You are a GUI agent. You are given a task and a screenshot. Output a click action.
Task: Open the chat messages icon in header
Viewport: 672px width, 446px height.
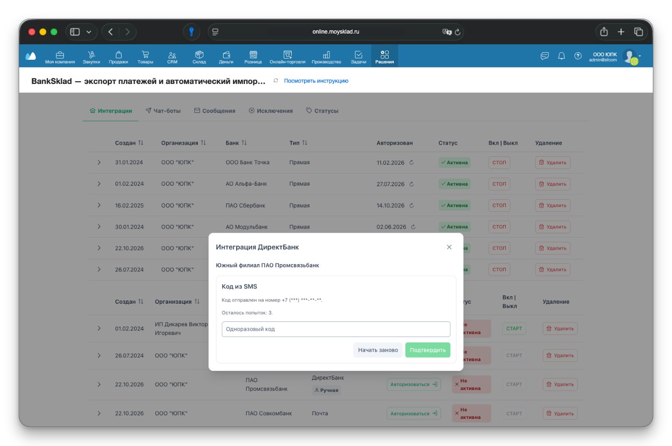pyautogui.click(x=545, y=56)
